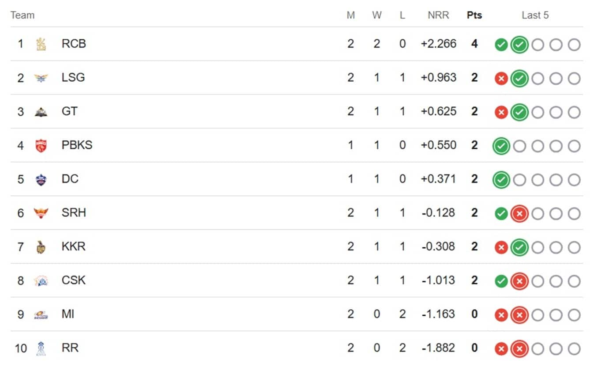This screenshot has width=605, height=375.
Task: Click the NRR column header
Action: click(x=438, y=15)
